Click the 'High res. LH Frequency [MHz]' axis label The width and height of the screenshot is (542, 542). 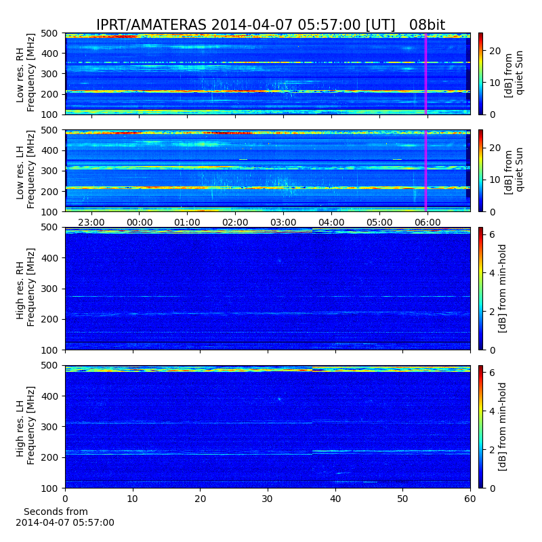point(26,427)
